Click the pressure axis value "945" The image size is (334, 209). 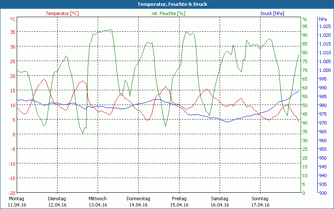click(323, 166)
